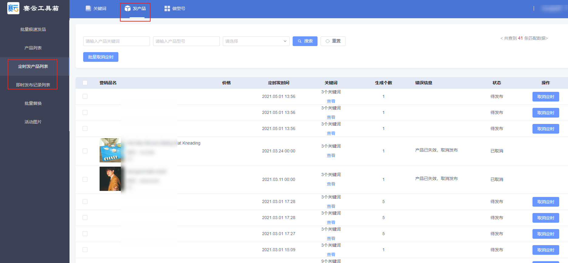568x263 pixels.
Task: Click 查看 link in the 2021.03.11 00:00 row
Action: point(331,184)
